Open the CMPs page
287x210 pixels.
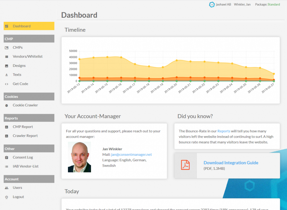17,47
